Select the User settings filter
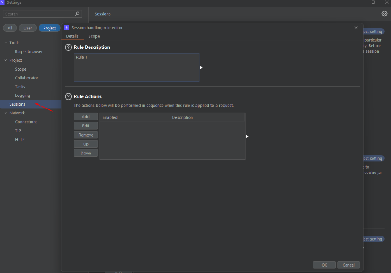 click(27, 28)
